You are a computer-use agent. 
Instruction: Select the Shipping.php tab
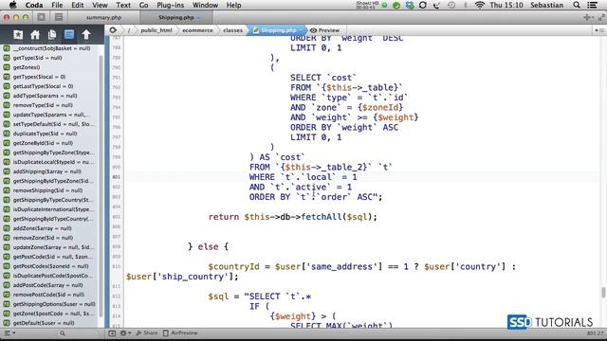176,17
